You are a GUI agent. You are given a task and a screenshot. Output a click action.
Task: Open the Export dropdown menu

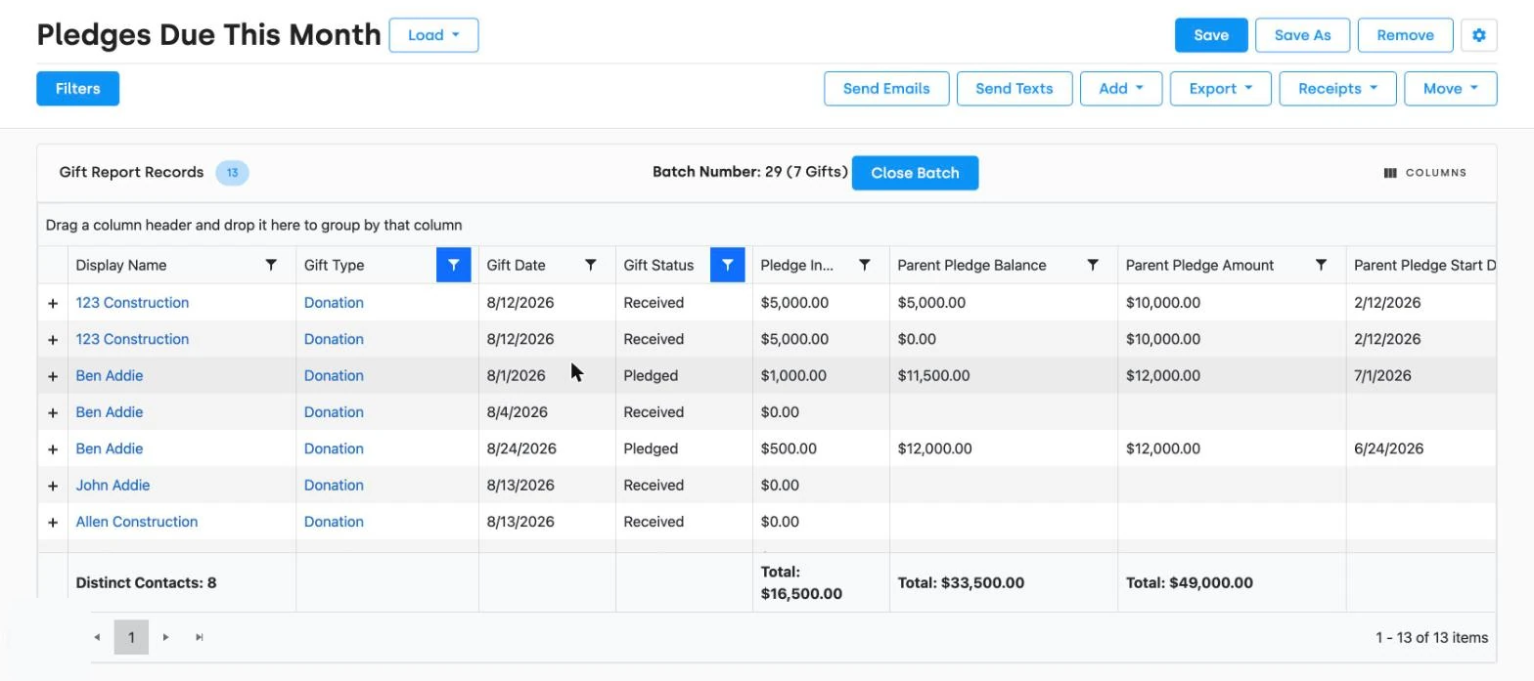[x=1220, y=88]
